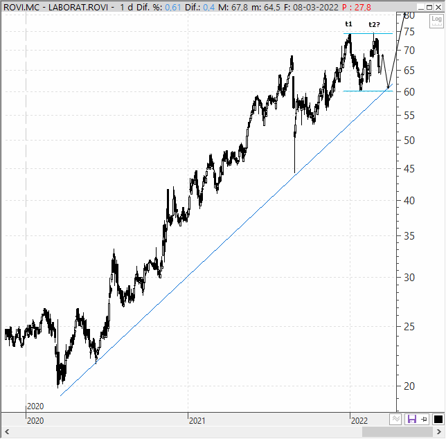Click the red 'P : 27,8' value
The height and width of the screenshot is (439, 446).
coord(357,8)
